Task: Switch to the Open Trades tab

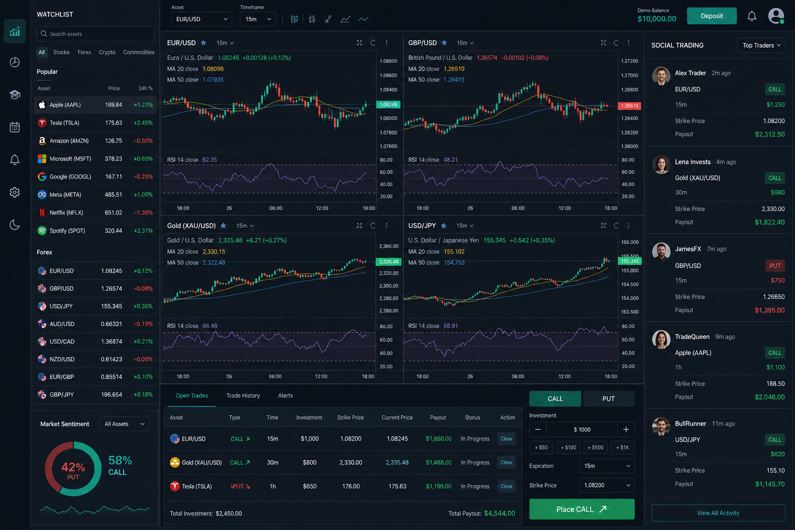Action: tap(192, 395)
